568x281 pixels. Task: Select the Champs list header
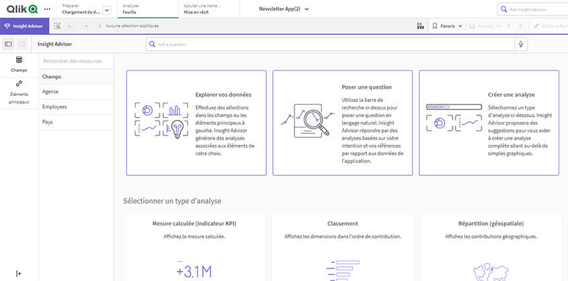pos(76,76)
